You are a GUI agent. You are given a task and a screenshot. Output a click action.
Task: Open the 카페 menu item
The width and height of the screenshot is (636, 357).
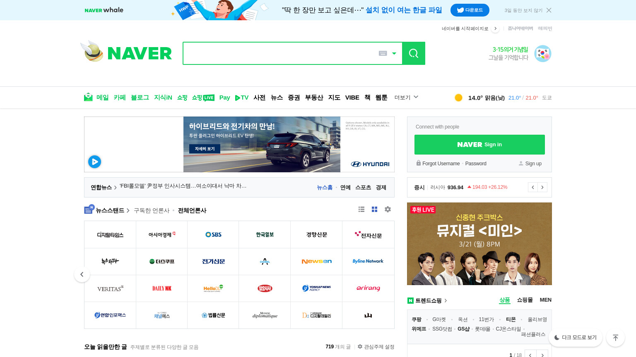[x=120, y=98]
